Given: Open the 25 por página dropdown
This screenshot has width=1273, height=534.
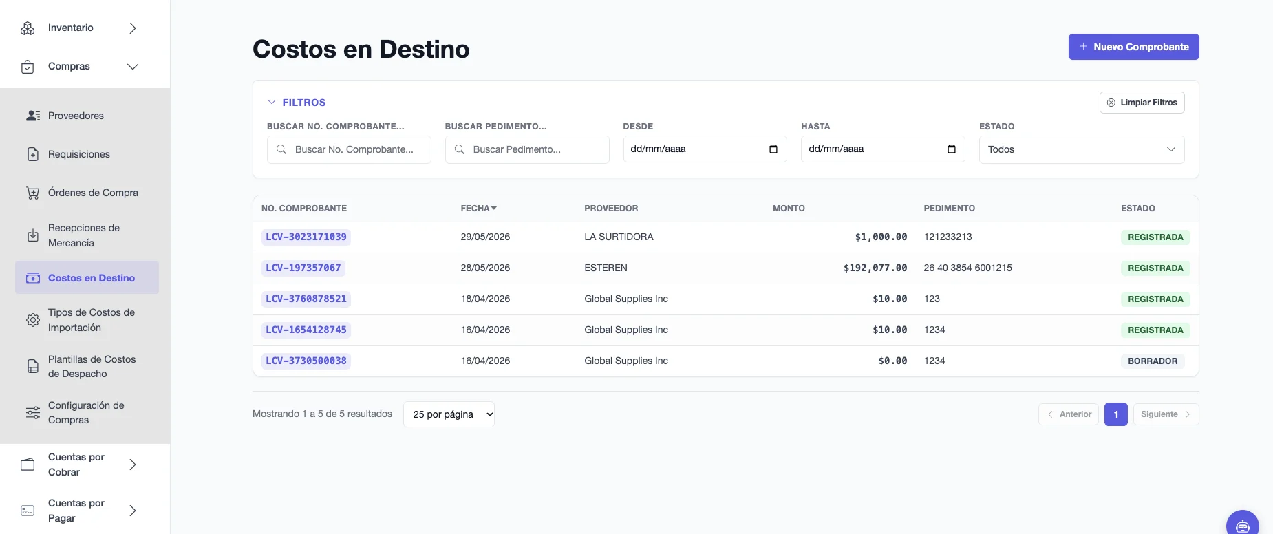Looking at the screenshot, I should click(x=449, y=414).
